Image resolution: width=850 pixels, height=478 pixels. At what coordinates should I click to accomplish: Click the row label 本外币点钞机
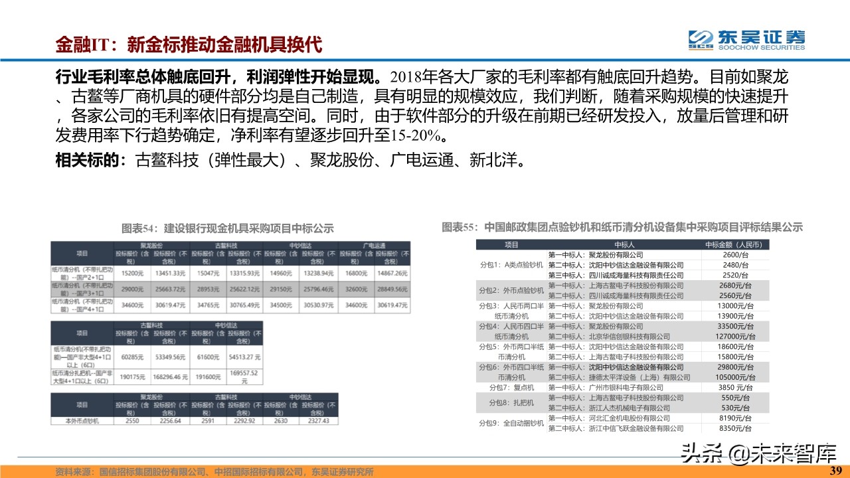82,421
